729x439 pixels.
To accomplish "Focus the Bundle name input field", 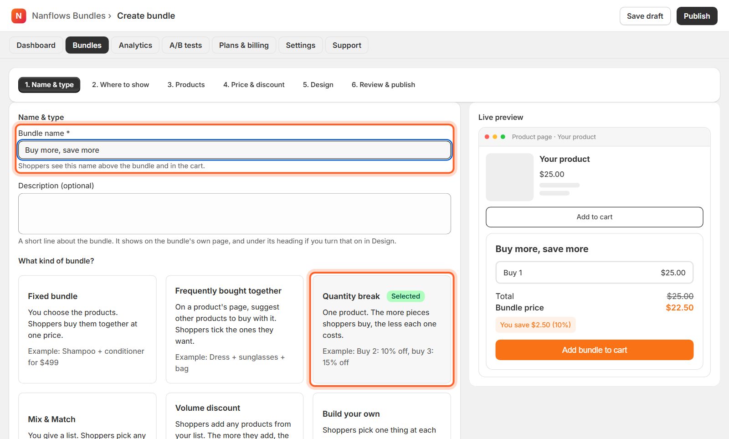I will (x=235, y=150).
